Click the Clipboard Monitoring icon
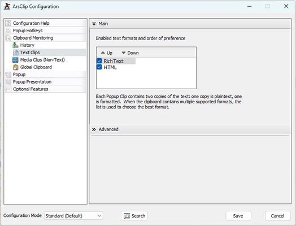 [8, 38]
